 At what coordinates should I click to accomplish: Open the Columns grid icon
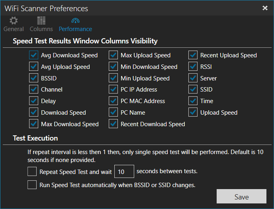(41, 21)
